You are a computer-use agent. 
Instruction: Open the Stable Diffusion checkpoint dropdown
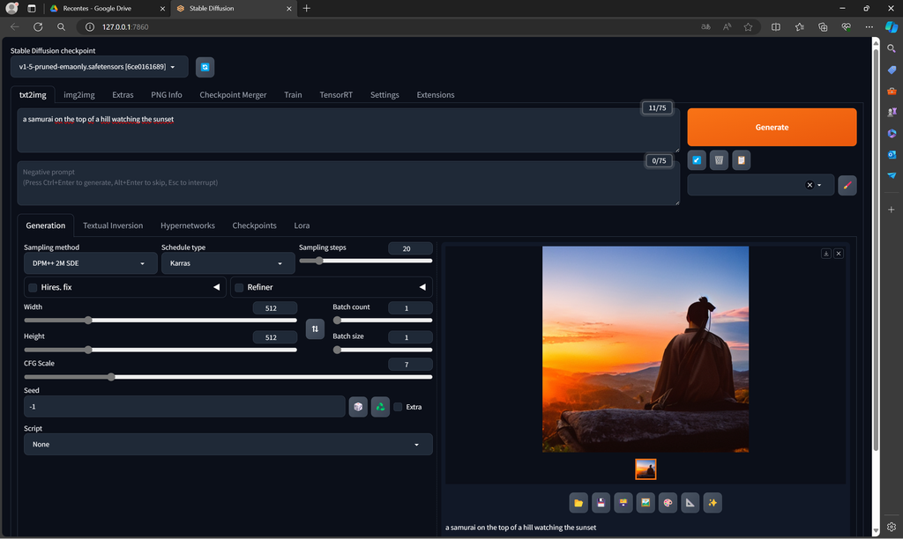(99, 67)
